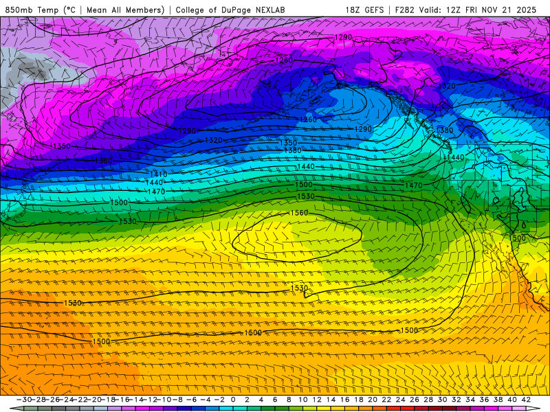Click the '6' tick label on the color scale
This screenshot has height=412, width=550.
pyautogui.click(x=275, y=400)
